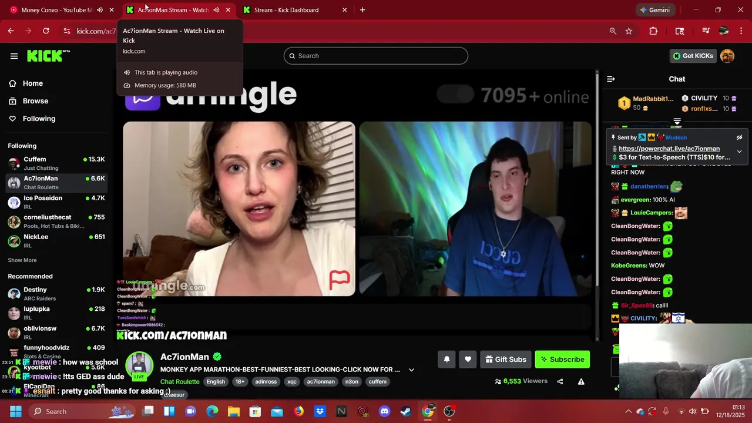Expand the stream title with the chevron
The width and height of the screenshot is (752, 423).
pos(411,370)
